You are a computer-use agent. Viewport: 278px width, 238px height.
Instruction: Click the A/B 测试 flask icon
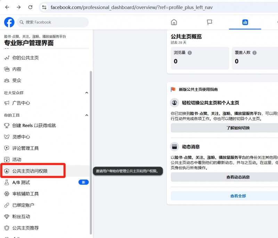(x=7, y=182)
